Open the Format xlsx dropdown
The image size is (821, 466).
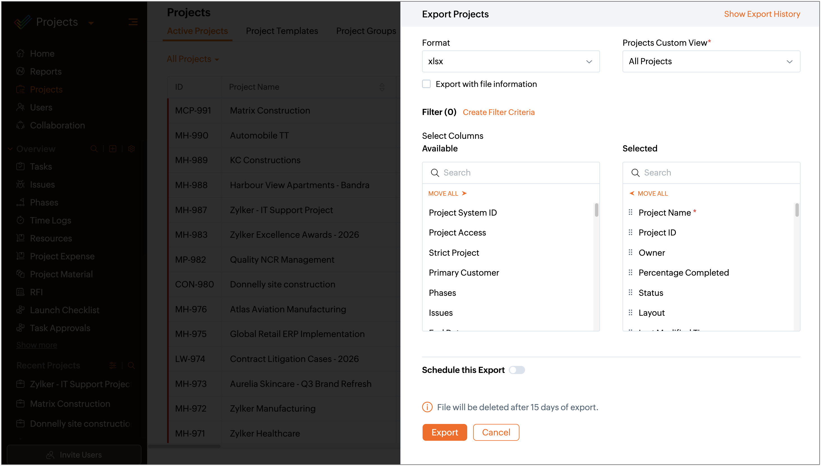pyautogui.click(x=510, y=61)
